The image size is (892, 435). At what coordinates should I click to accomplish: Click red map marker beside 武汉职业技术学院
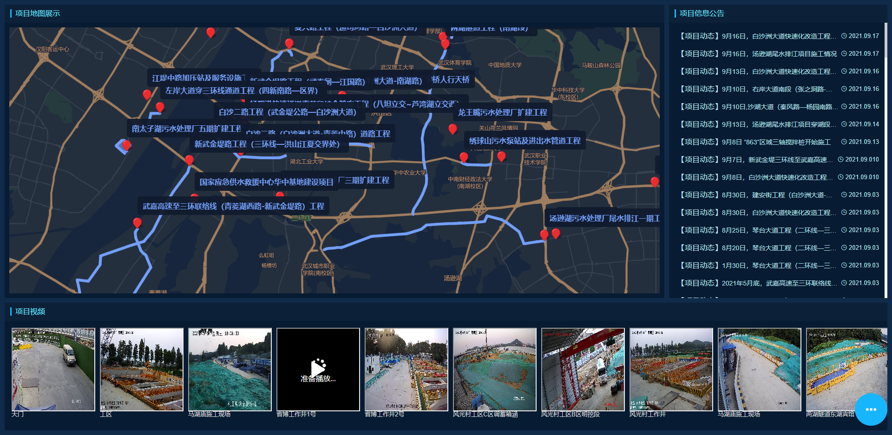(501, 156)
